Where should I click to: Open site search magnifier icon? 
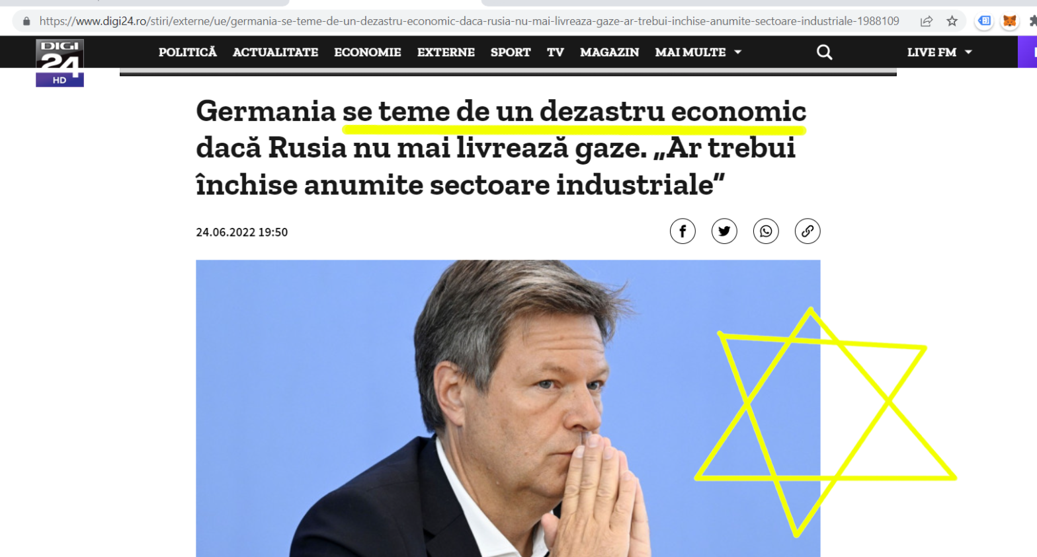point(824,52)
